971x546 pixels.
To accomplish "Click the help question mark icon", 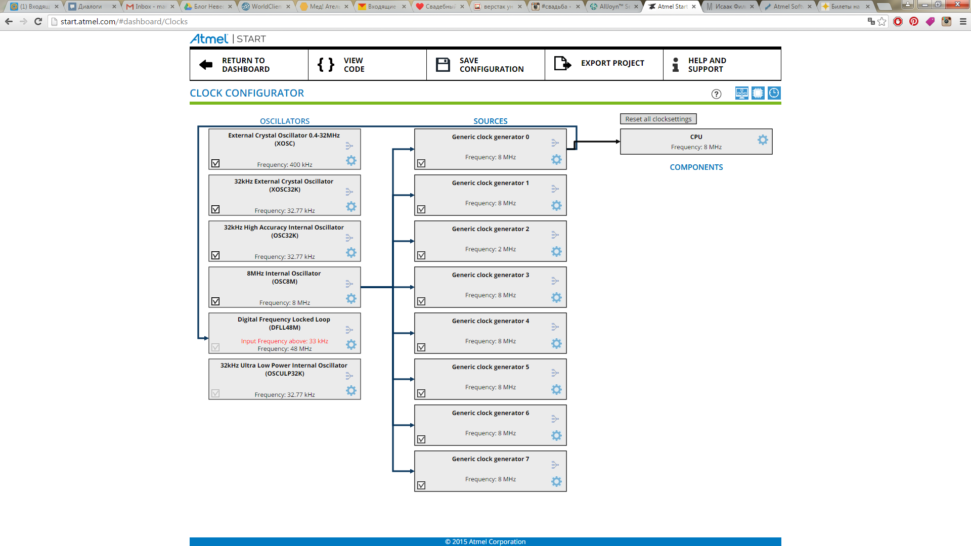I will 716,94.
